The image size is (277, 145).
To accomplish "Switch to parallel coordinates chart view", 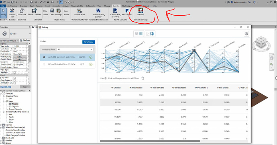I will click(x=152, y=34).
